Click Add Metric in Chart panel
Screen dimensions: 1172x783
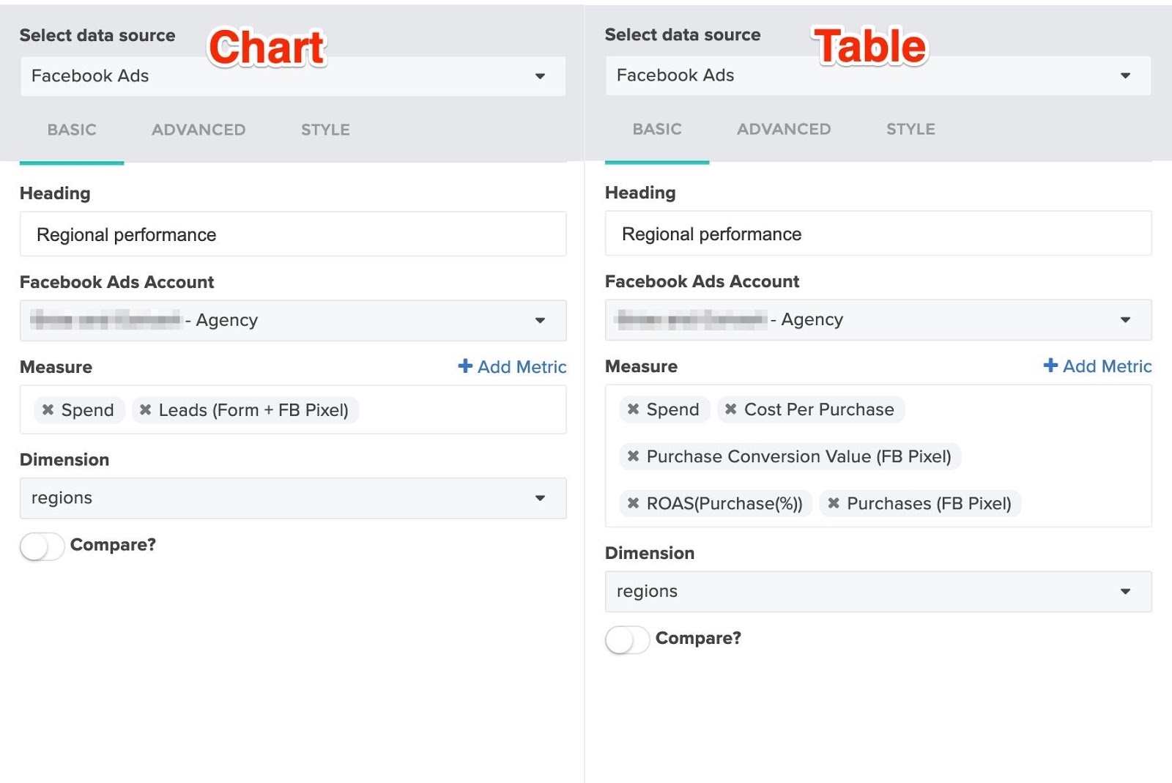(512, 366)
